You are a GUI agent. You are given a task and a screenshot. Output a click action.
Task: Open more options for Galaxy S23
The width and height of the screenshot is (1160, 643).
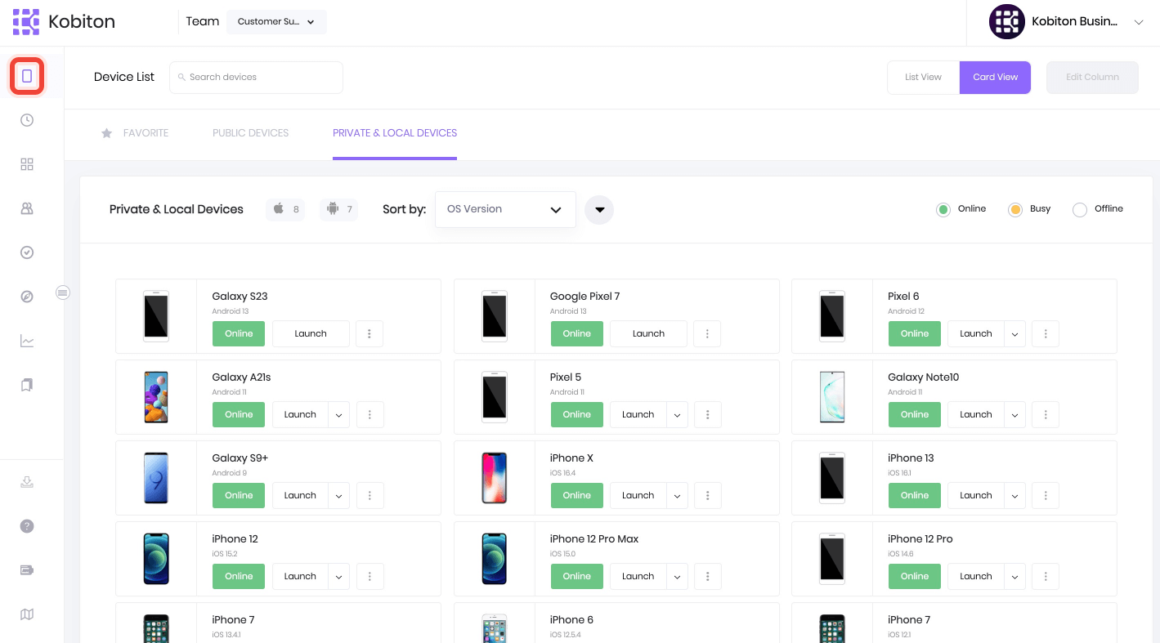pos(369,333)
